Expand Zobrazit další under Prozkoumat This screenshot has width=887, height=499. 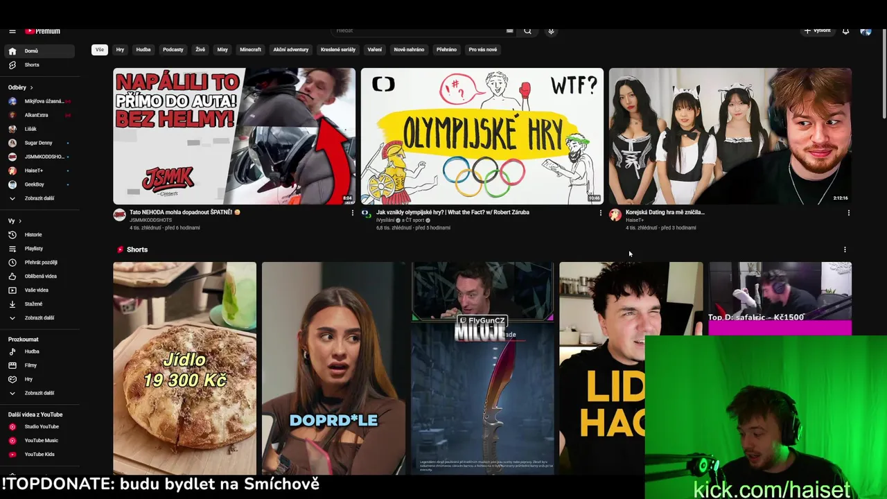(x=39, y=393)
